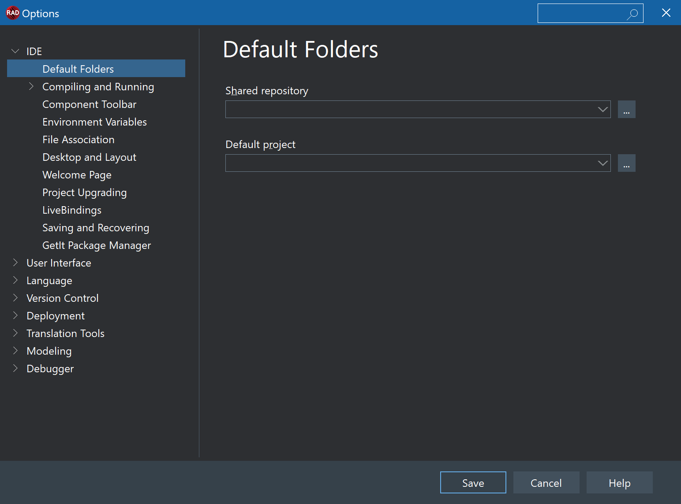Expand the Modeling node
681x504 pixels.
tap(15, 351)
